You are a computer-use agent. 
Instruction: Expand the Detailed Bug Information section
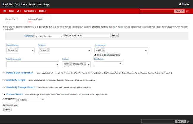[x=20, y=73]
